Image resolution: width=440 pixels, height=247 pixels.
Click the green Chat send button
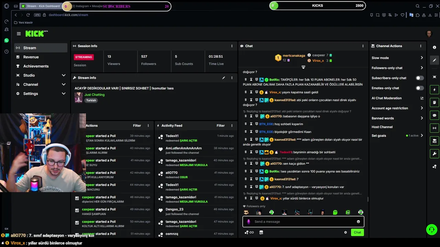coord(357,232)
